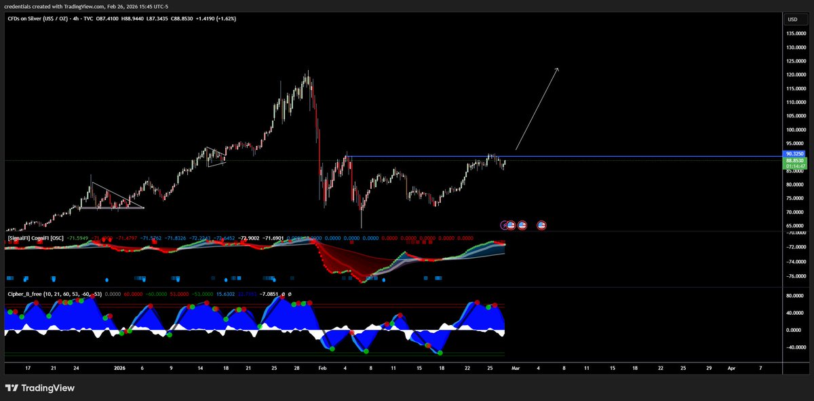Open the purple lightning event marker
Viewport: 814px width, 401px height.
tap(505, 225)
